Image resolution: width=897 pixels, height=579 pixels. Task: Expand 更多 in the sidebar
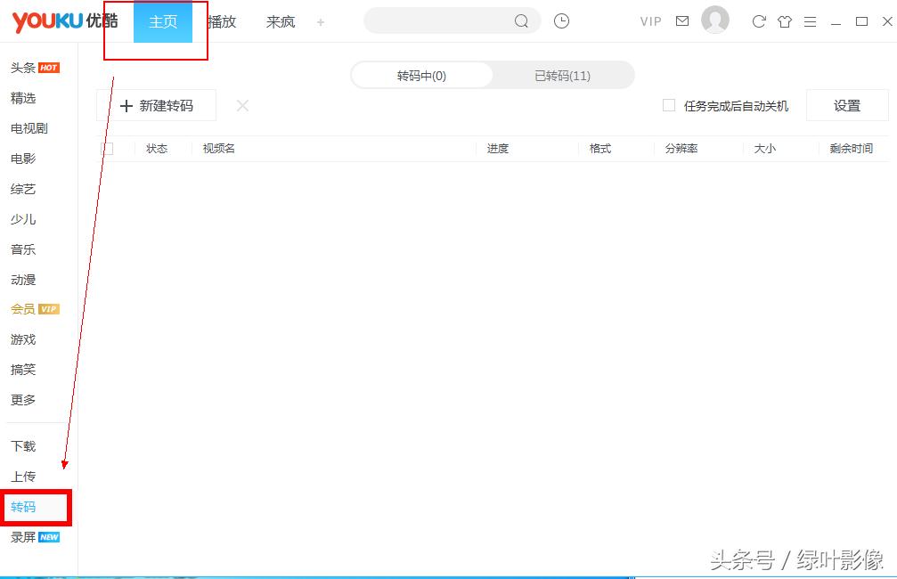23,400
